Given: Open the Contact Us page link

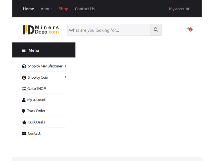Looking at the screenshot, I should (85, 9).
